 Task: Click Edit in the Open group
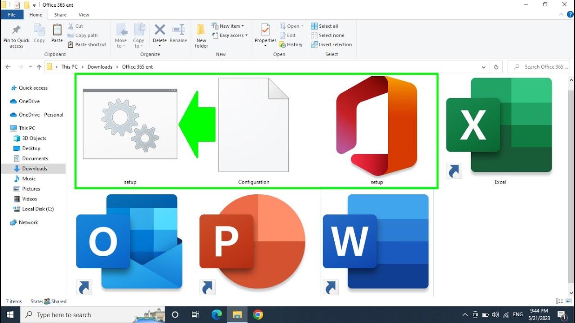click(287, 35)
